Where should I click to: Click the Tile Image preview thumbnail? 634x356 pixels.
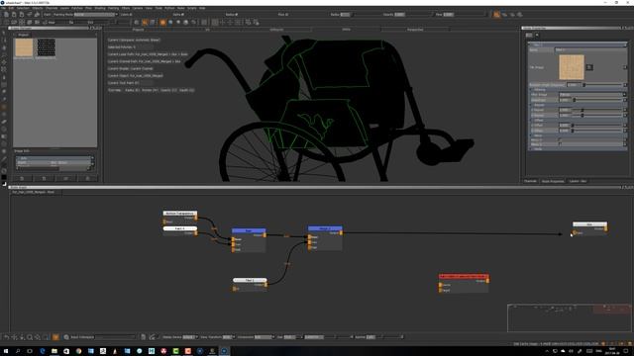572,67
